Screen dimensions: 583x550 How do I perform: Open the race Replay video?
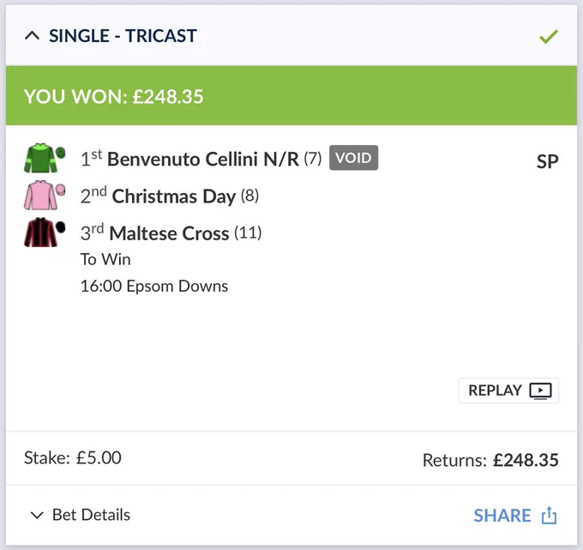pos(508,390)
